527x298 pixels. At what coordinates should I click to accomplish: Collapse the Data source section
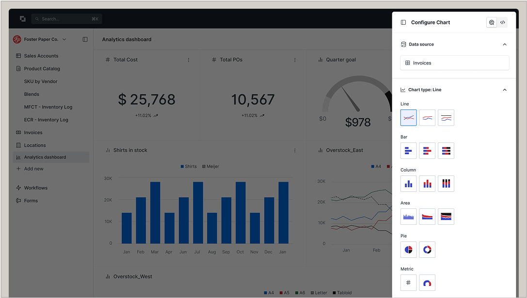pos(505,45)
